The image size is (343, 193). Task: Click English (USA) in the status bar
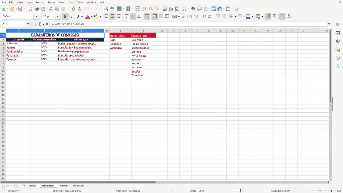click(197, 191)
